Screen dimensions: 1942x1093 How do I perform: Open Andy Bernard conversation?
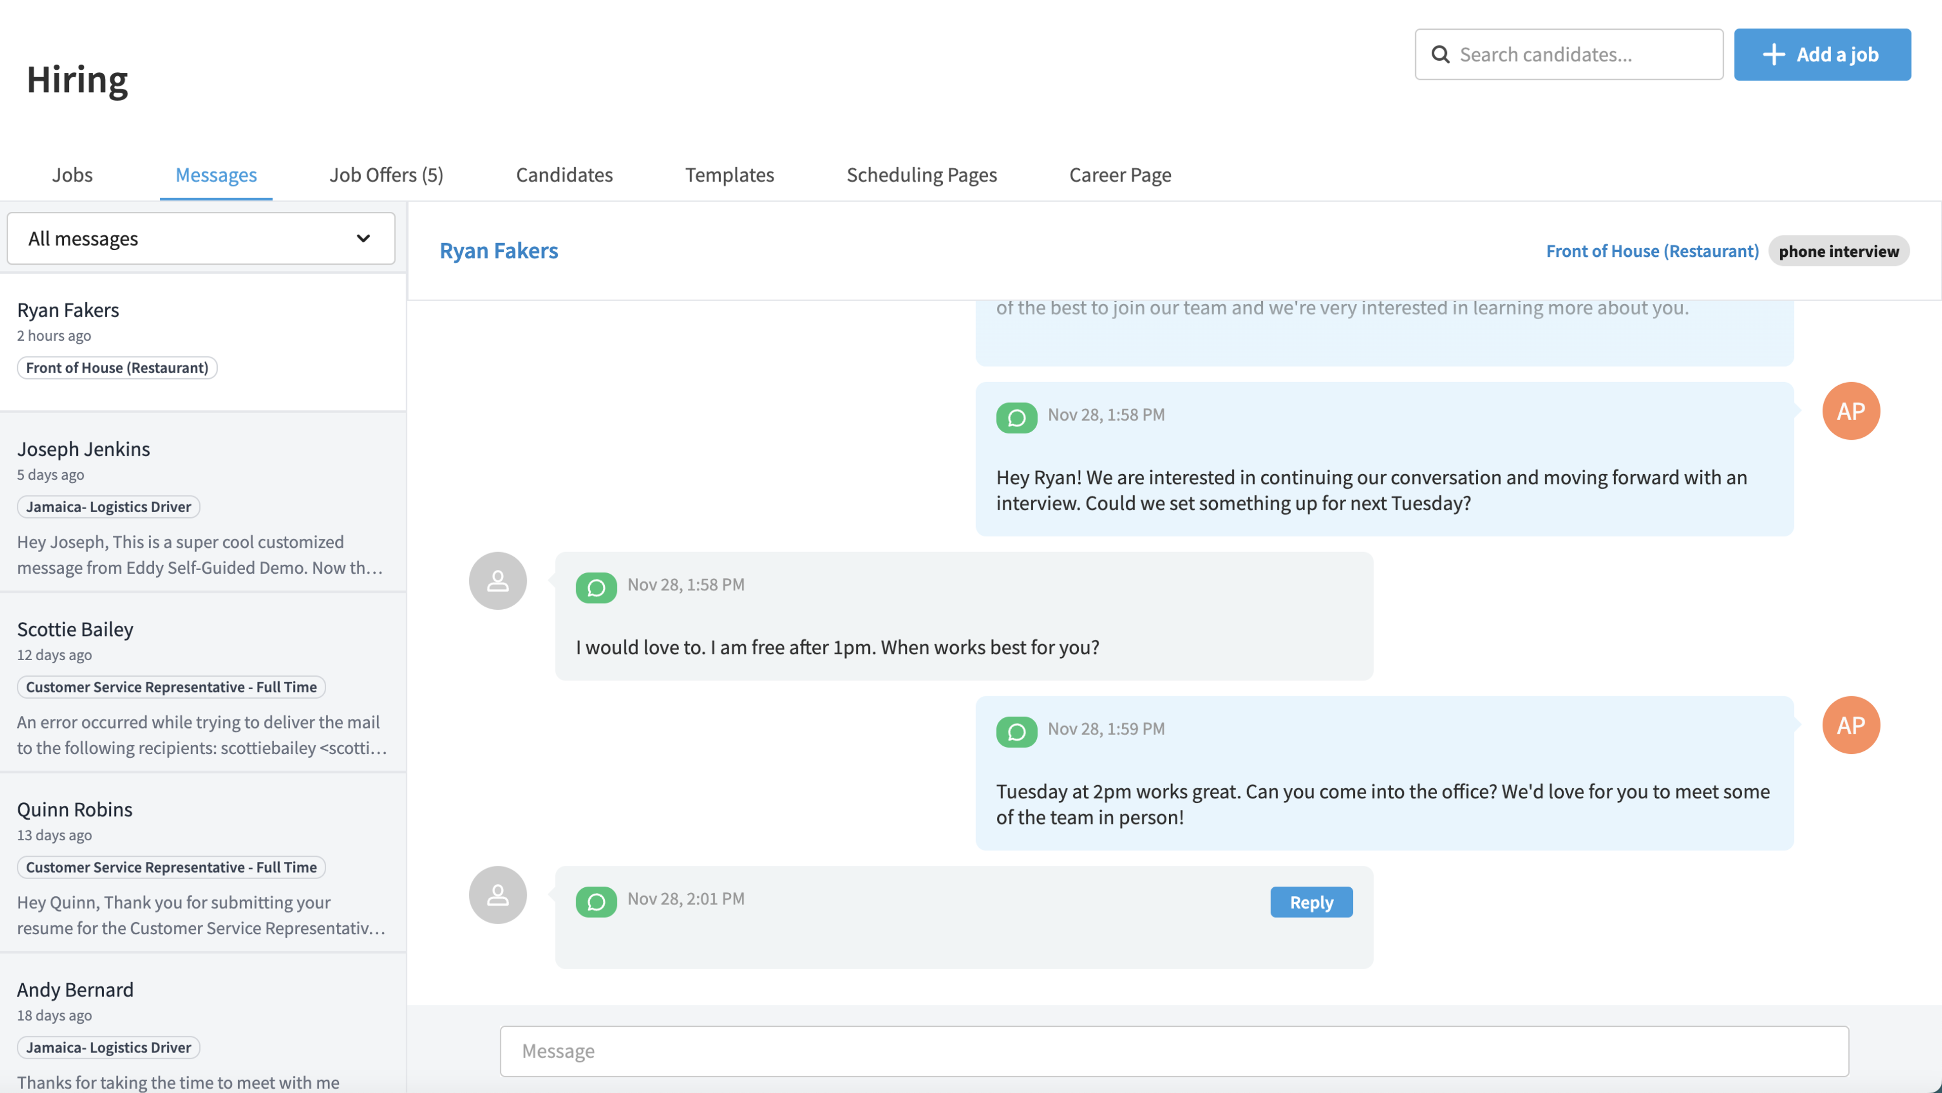click(x=203, y=1024)
